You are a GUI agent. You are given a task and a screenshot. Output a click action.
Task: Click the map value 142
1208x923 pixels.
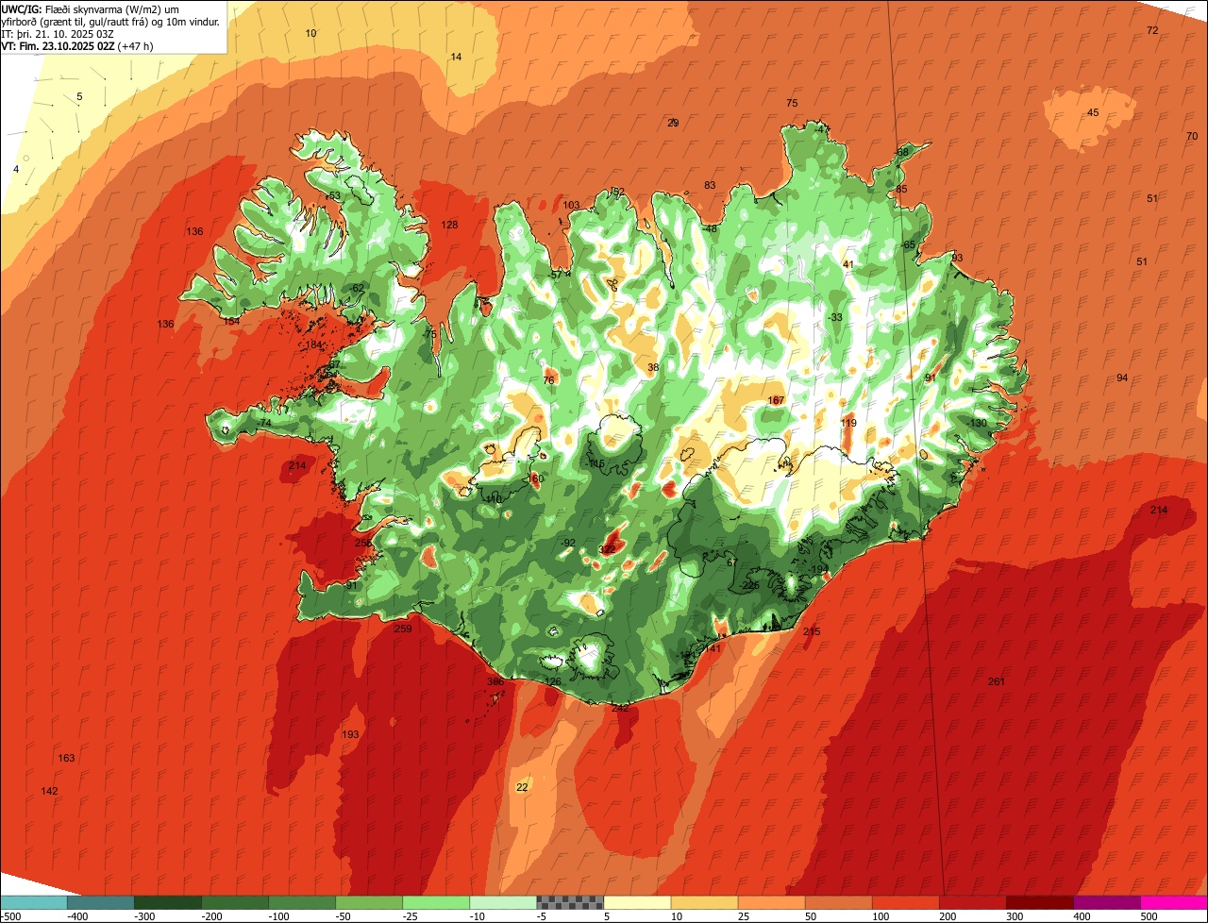pos(49,791)
